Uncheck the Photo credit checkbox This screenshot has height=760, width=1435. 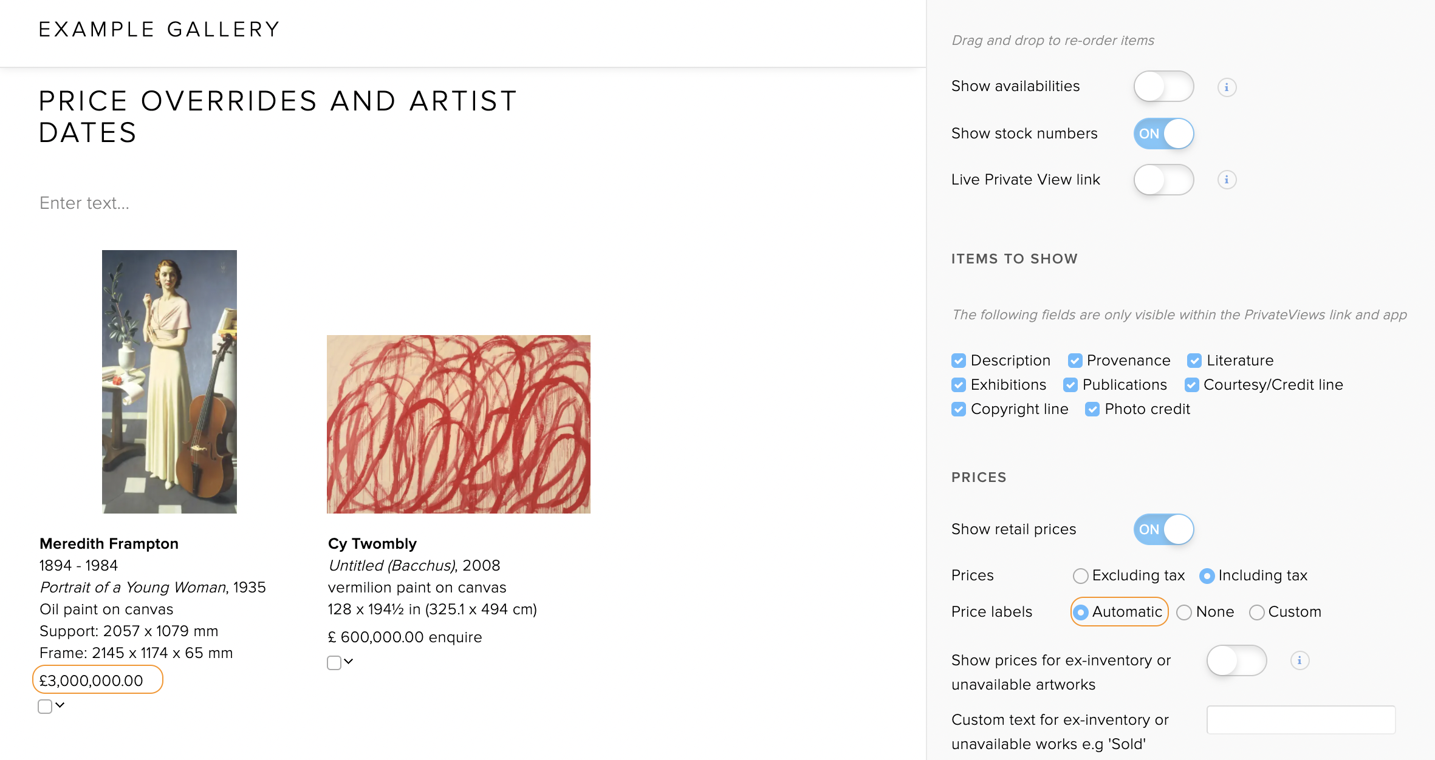(x=1092, y=409)
